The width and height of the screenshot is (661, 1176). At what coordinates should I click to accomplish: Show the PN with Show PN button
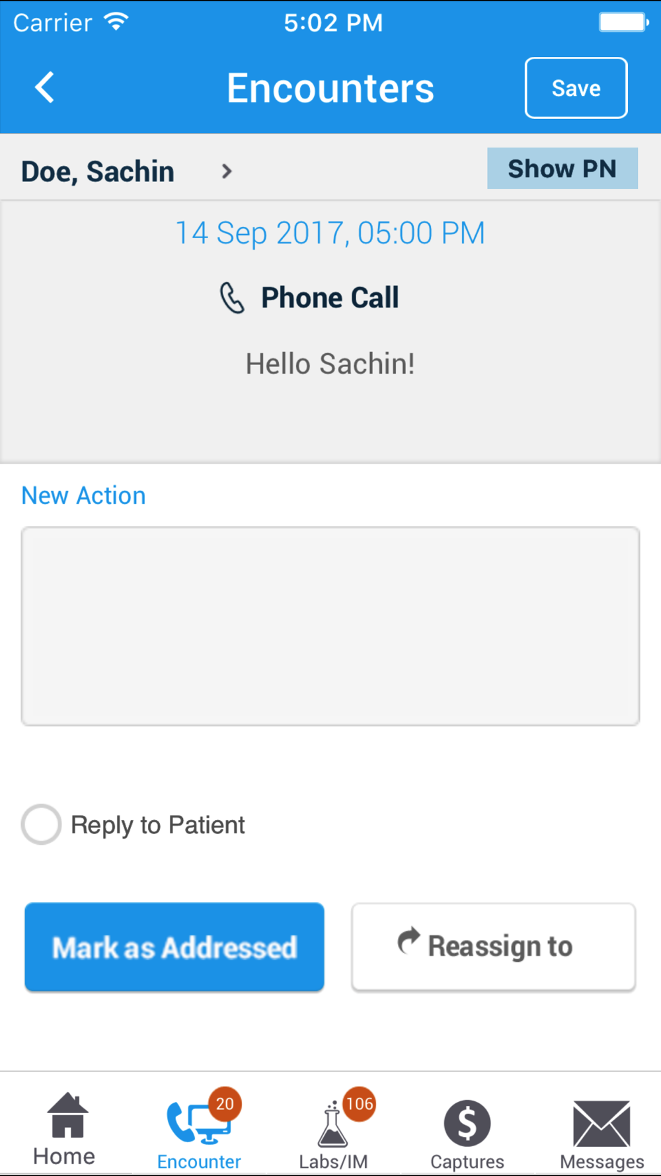pyautogui.click(x=563, y=169)
